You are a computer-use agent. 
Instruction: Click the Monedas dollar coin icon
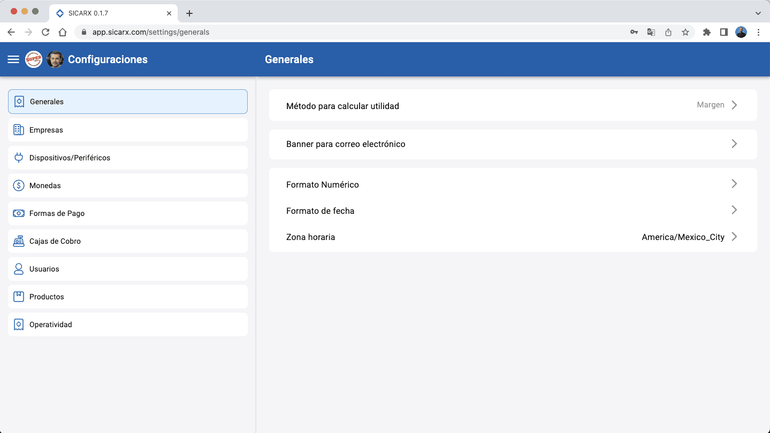pyautogui.click(x=19, y=185)
